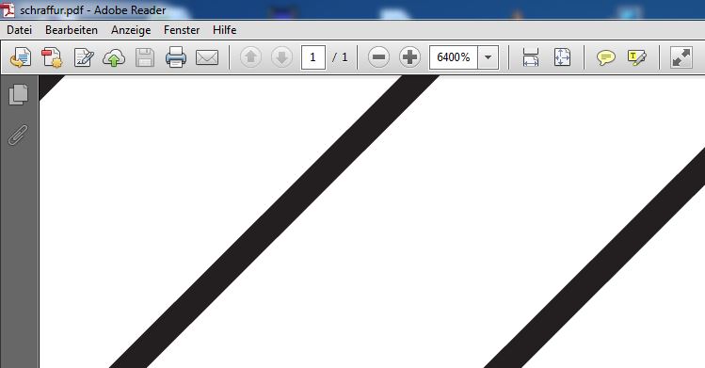The width and height of the screenshot is (705, 368).
Task: Open the Hilfe menu
Action: tap(224, 30)
